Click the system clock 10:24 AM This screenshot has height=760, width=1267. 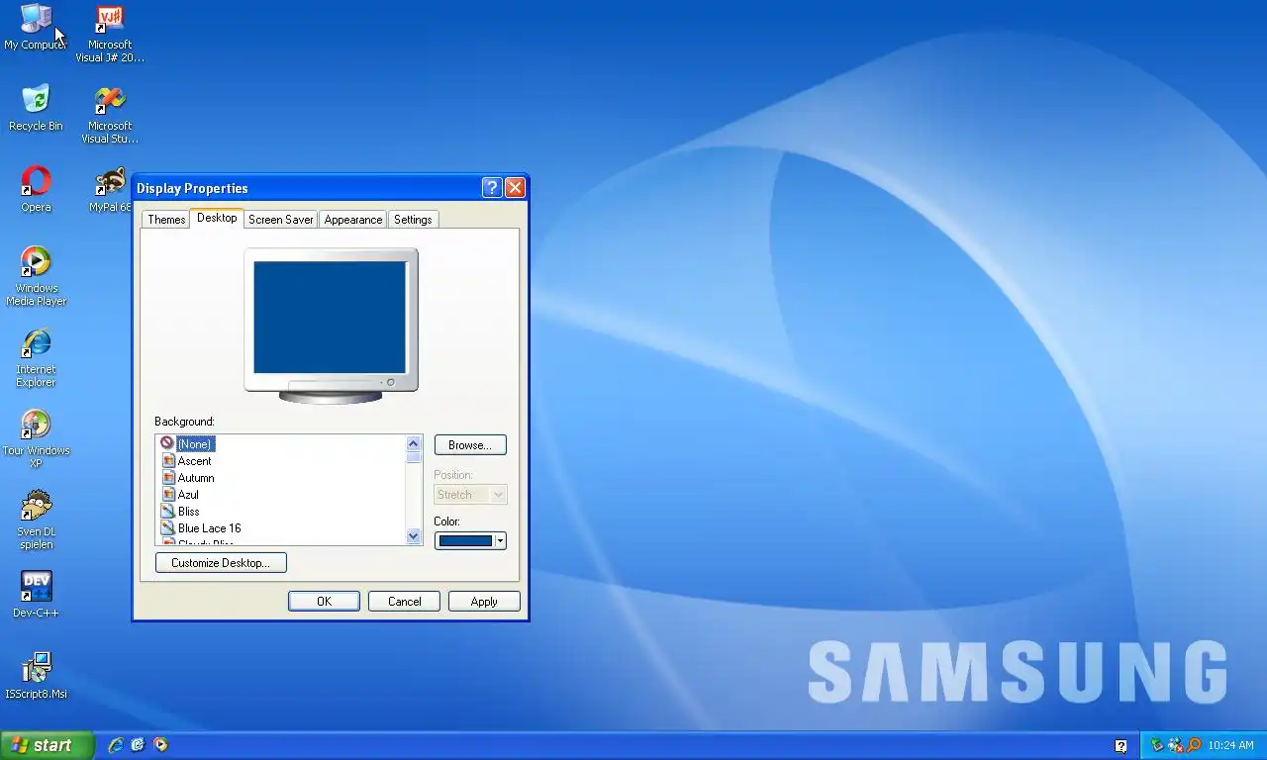[x=1230, y=745]
